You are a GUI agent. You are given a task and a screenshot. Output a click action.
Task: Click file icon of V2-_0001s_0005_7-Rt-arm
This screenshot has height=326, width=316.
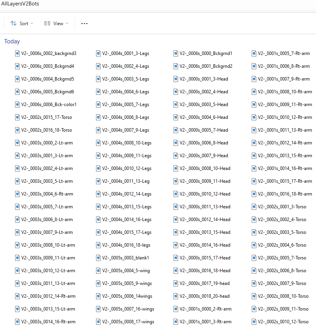(x=254, y=53)
